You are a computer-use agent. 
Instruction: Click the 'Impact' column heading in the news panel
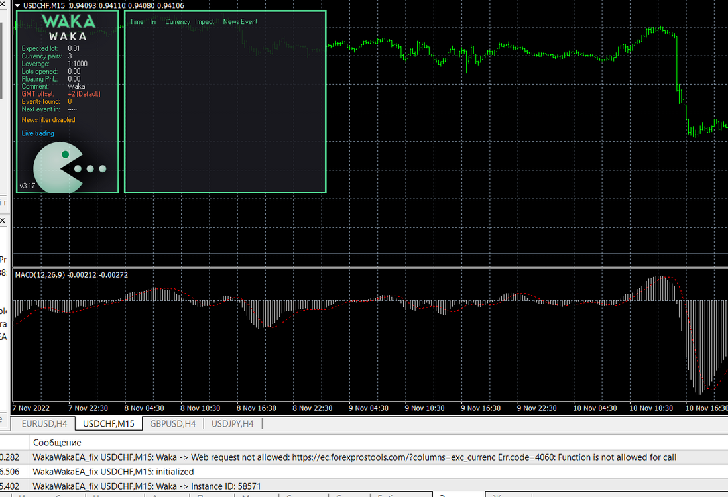(204, 22)
